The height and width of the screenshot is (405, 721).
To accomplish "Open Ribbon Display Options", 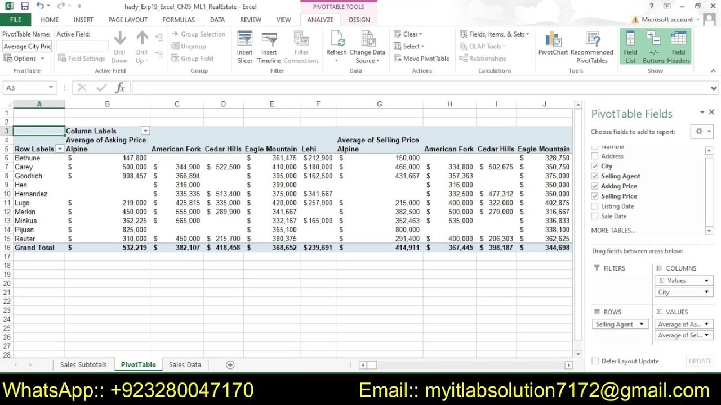I will point(667,6).
